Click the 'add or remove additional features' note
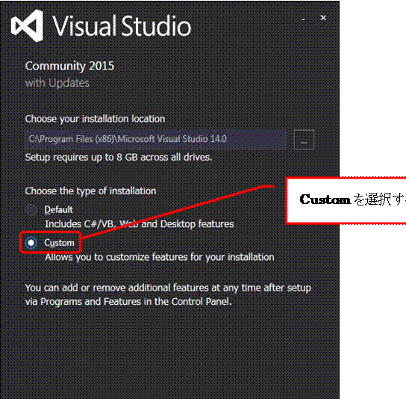The image size is (406, 399). (x=168, y=288)
